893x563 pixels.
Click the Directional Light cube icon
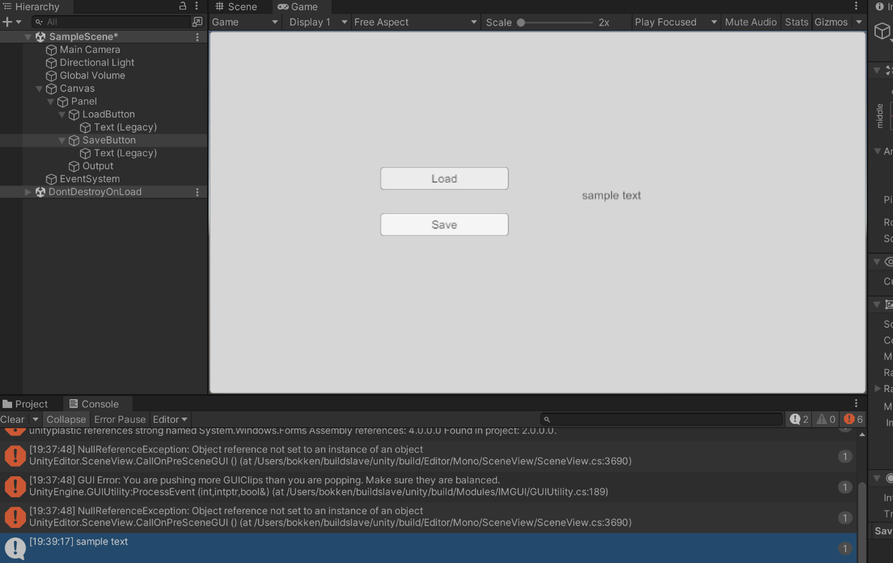(52, 62)
